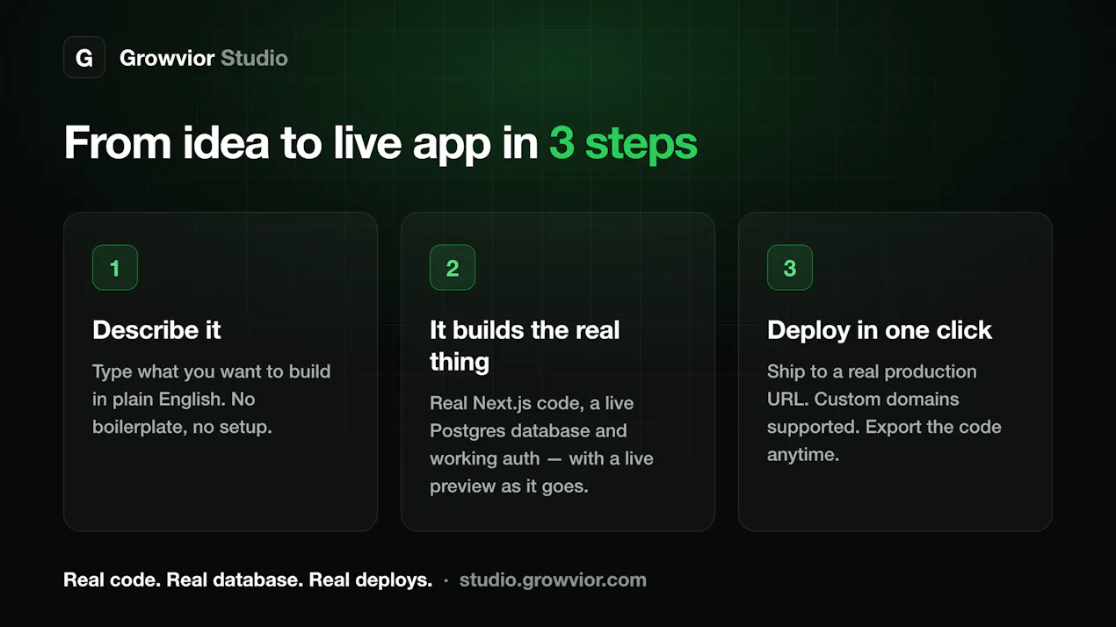Select the "From idea to live app" headline
Screen dimensions: 1116x627
click(380, 143)
